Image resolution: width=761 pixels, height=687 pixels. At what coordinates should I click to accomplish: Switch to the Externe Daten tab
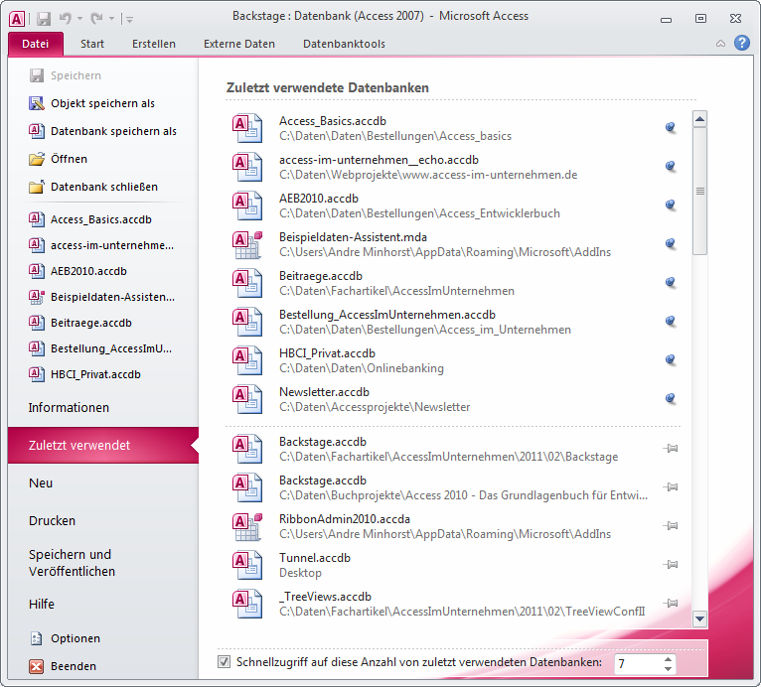click(239, 44)
